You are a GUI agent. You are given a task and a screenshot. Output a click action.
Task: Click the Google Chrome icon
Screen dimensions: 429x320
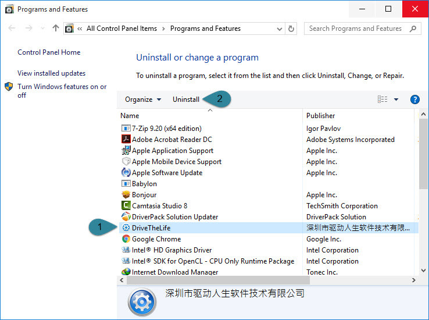click(x=126, y=239)
